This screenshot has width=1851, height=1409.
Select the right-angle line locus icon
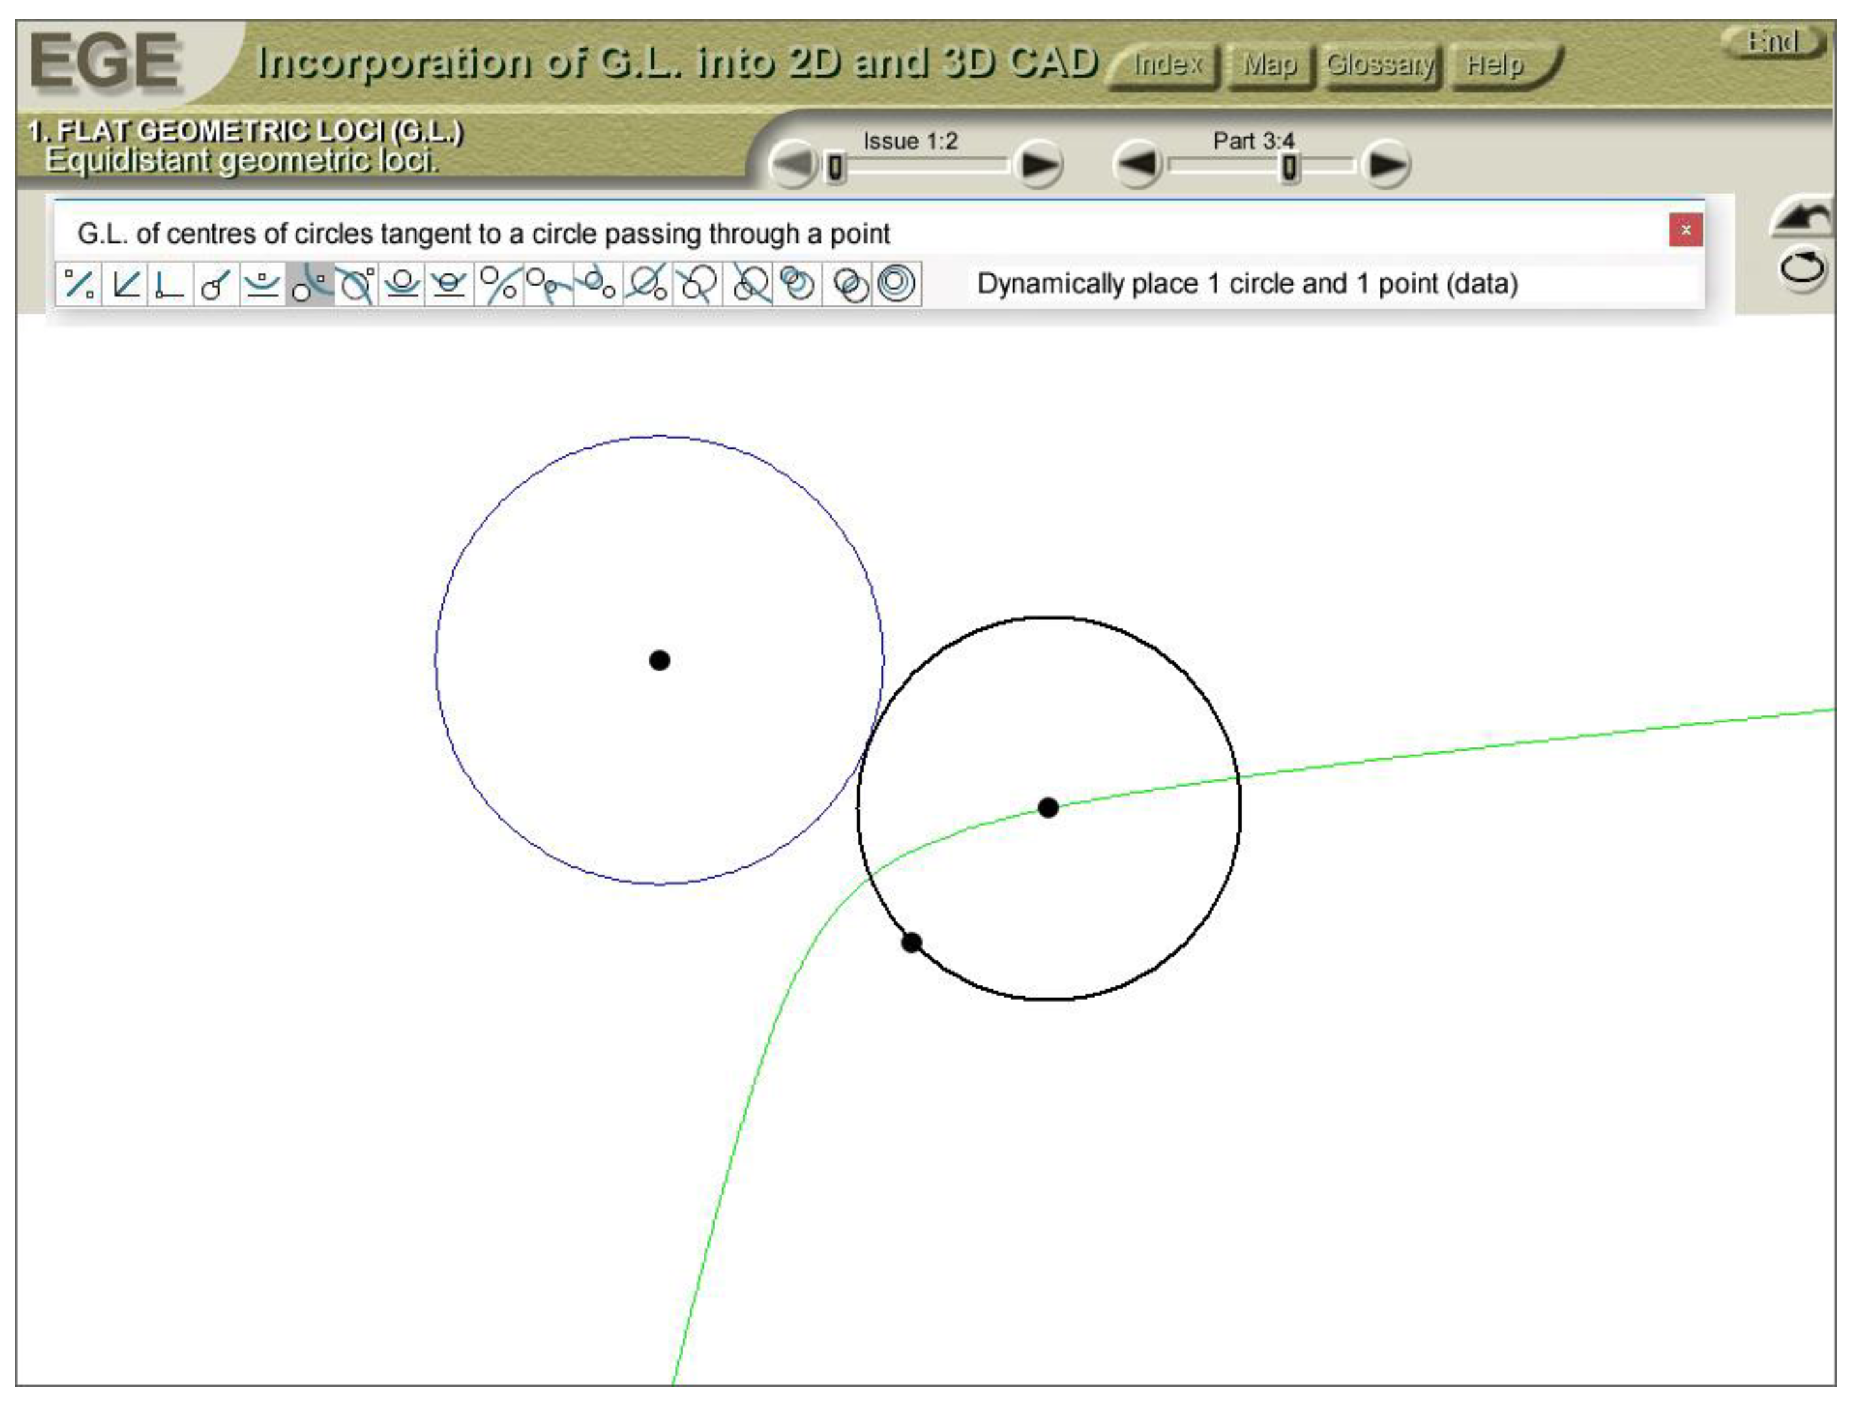click(170, 284)
